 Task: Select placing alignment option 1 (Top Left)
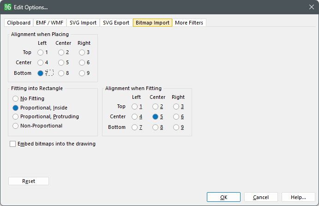tap(41, 52)
